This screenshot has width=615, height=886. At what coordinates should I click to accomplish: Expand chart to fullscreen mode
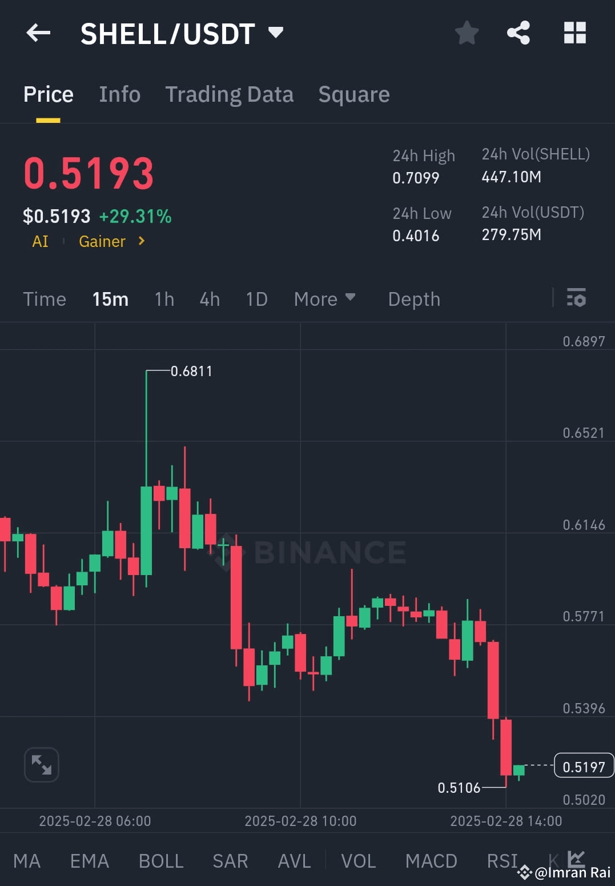tap(41, 764)
